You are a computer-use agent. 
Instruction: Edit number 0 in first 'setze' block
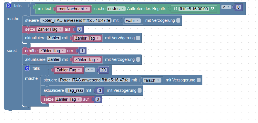pyautogui.click(x=79, y=29)
